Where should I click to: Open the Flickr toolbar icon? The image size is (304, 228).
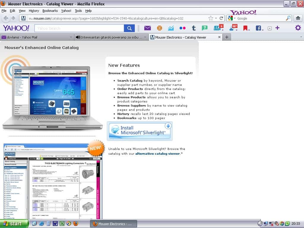tap(183, 28)
